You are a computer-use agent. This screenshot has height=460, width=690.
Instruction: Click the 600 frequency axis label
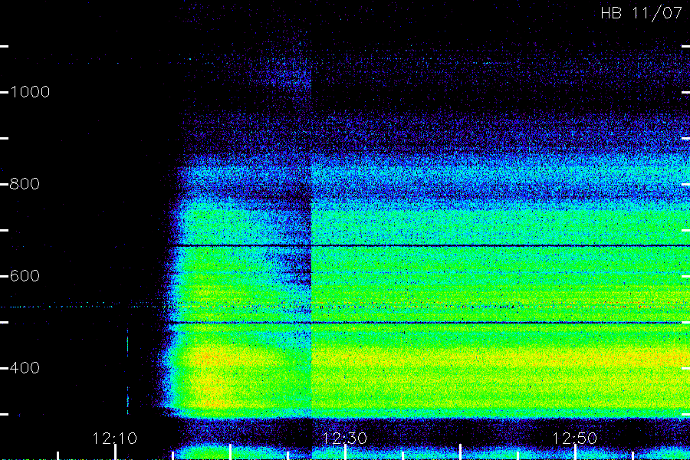tap(25, 276)
